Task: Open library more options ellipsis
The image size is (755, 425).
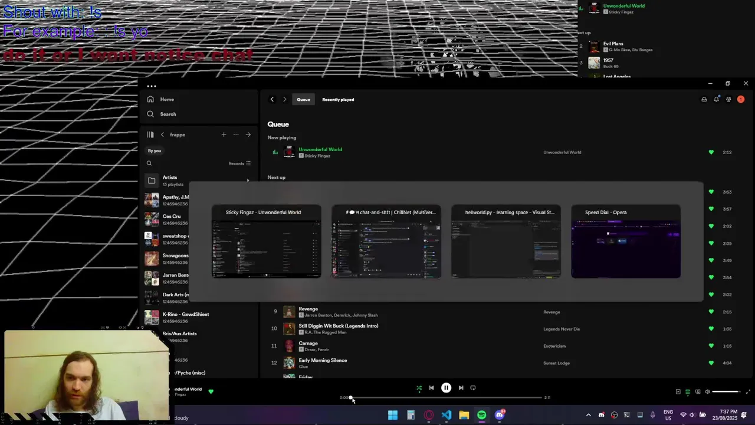Action: [x=236, y=135]
